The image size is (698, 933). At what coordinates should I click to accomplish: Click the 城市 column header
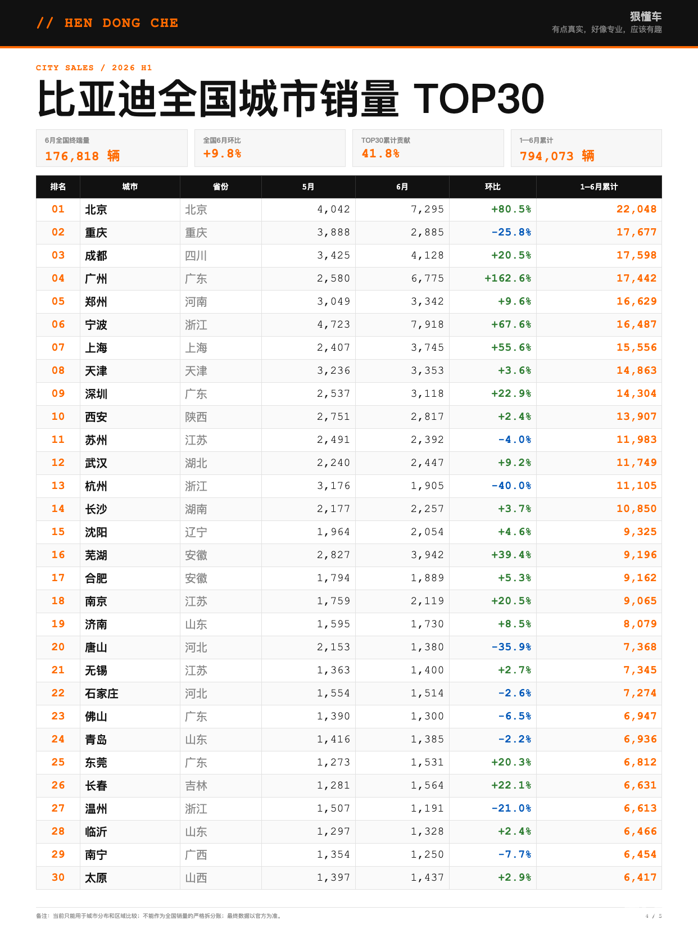coord(130,187)
